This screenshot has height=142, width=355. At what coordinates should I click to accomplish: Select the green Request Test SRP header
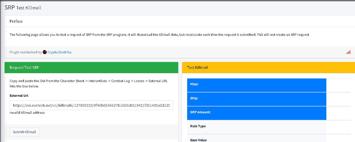pyautogui.click(x=91, y=68)
